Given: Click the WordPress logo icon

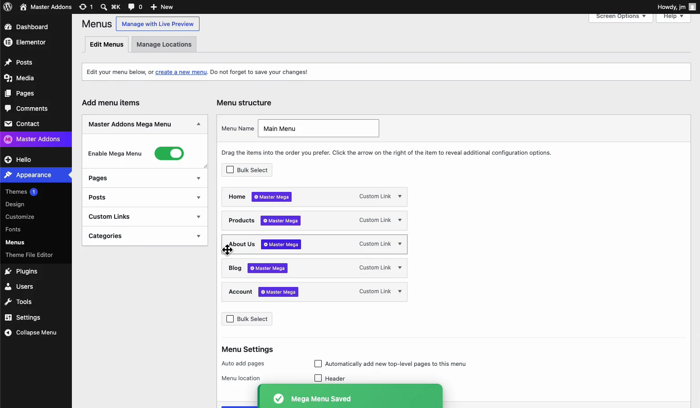Looking at the screenshot, I should [8, 7].
